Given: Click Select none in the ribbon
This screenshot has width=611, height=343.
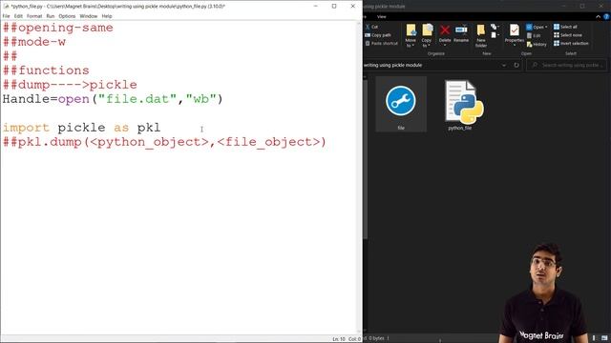Looking at the screenshot, I should (568, 35).
